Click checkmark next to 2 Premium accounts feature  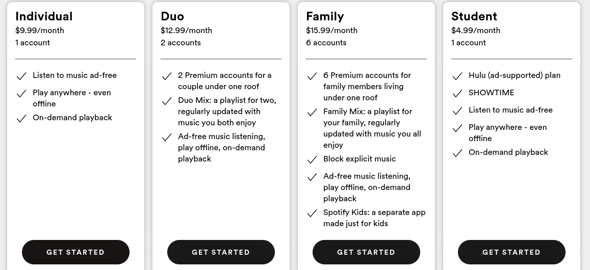167,76
